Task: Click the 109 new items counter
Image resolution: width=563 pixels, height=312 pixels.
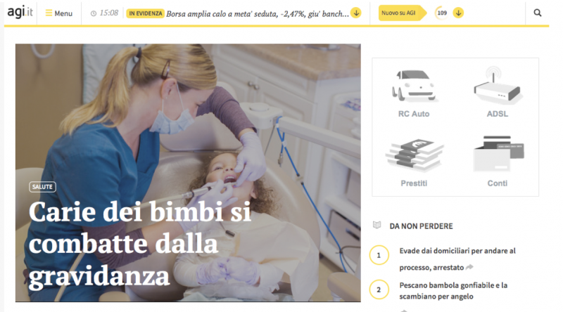Action: pos(442,13)
